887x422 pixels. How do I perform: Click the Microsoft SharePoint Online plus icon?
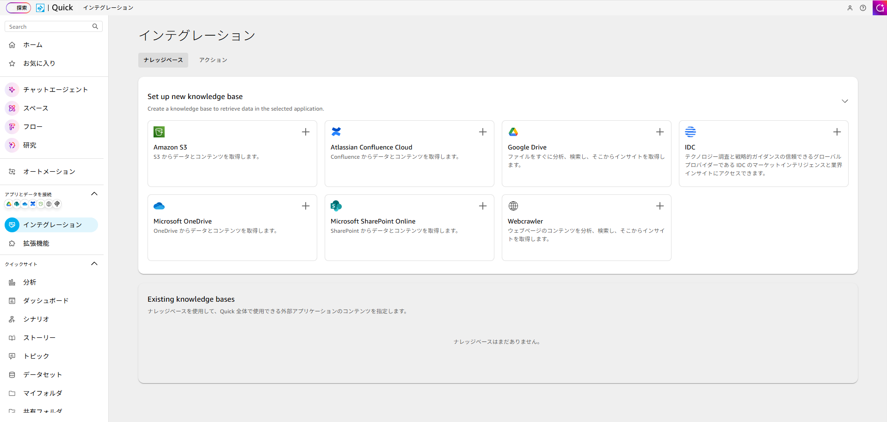(x=483, y=206)
